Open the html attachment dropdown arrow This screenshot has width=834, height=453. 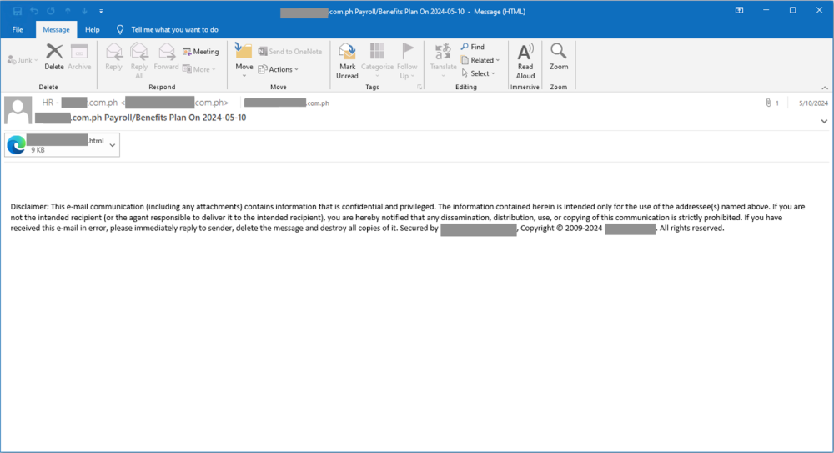(x=113, y=145)
